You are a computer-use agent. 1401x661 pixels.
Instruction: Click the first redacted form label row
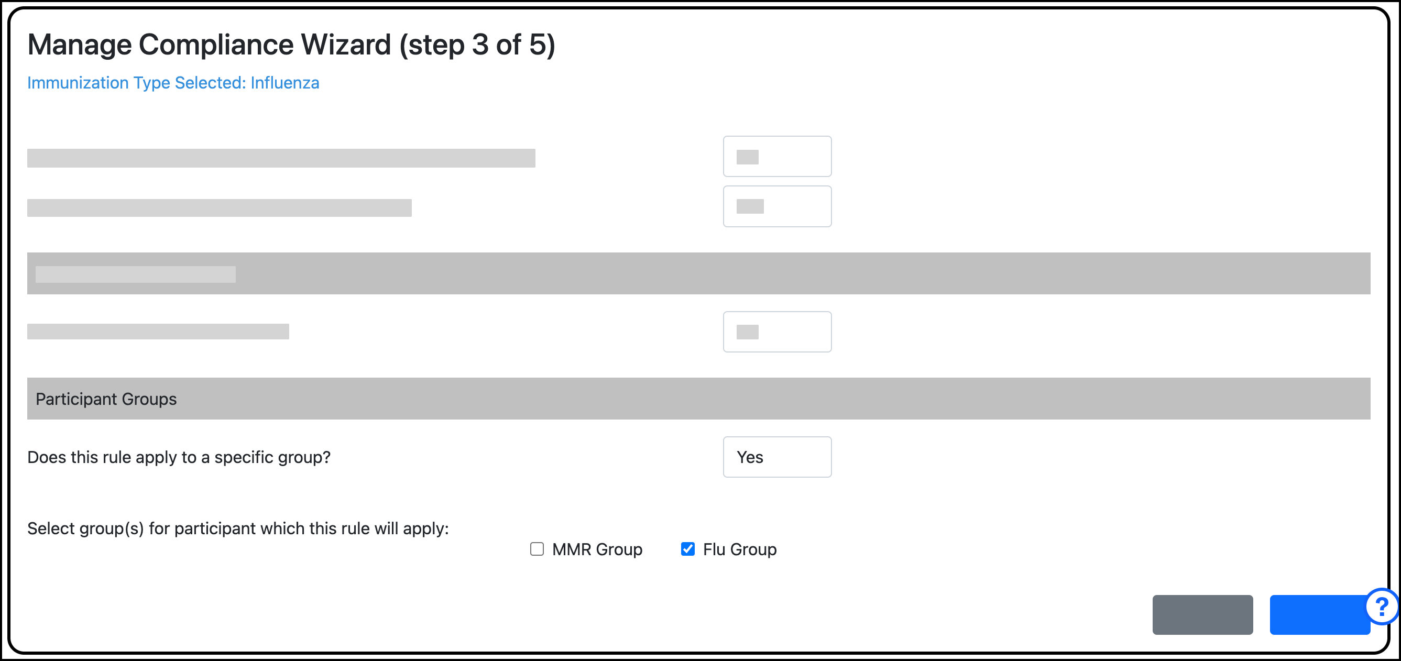point(281,158)
